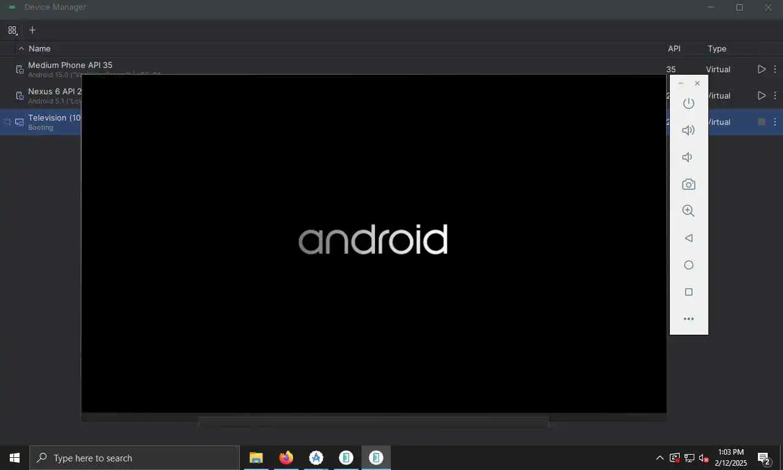This screenshot has height=470, width=783.
Task: Click the android boot logo in emulator
Action: (x=373, y=239)
